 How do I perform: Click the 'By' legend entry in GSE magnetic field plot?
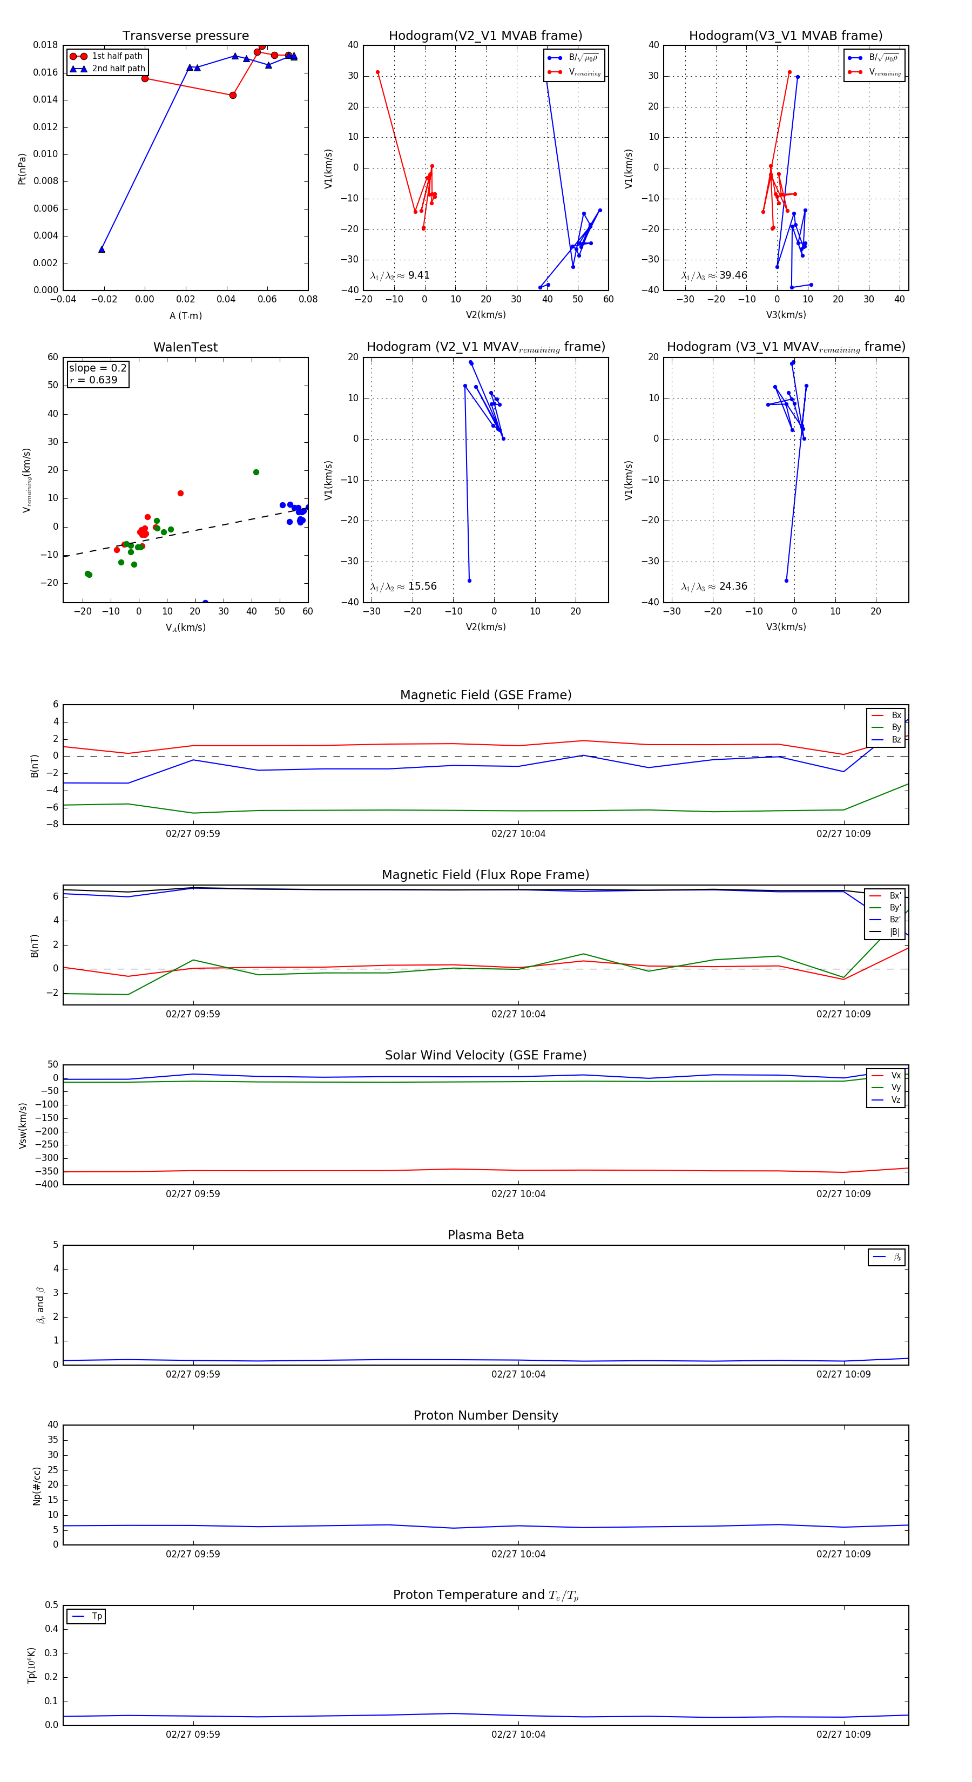pos(886,728)
